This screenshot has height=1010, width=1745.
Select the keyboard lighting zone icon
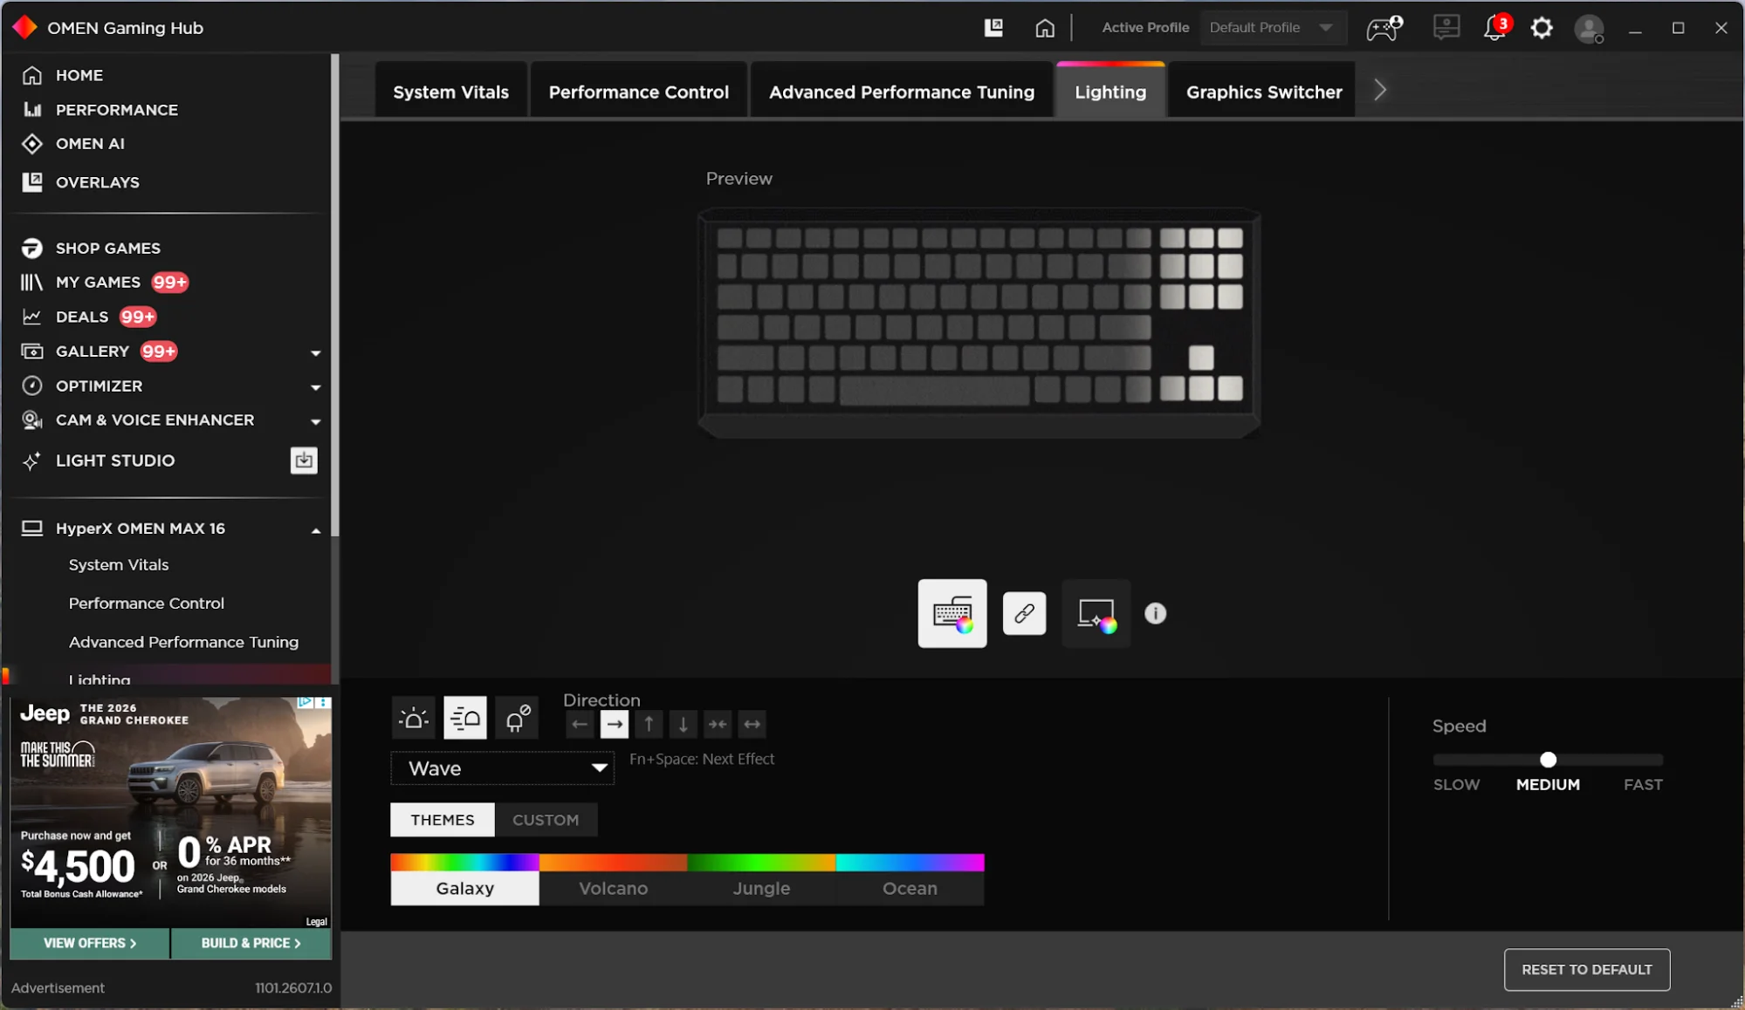[952, 613]
